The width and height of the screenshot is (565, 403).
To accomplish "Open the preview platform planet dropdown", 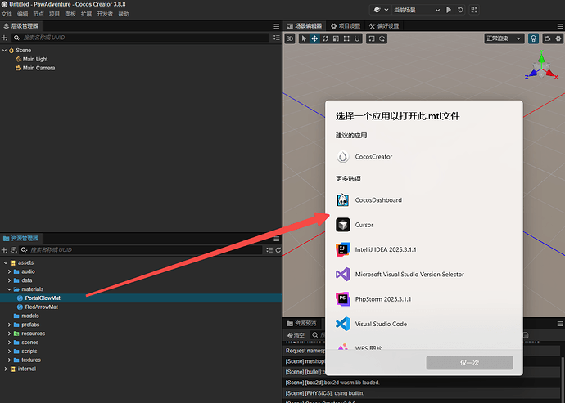I will 381,10.
